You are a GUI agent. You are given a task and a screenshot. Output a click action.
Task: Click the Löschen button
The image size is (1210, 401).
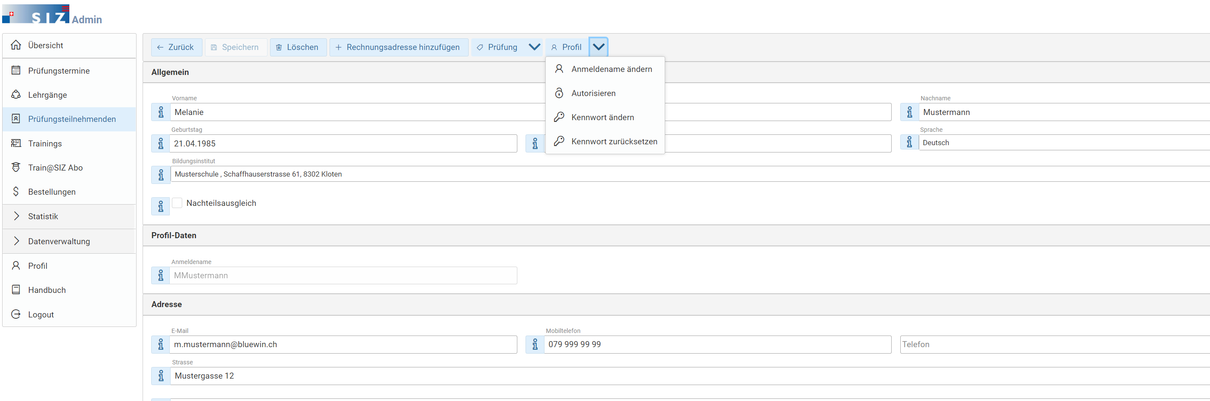coord(298,47)
